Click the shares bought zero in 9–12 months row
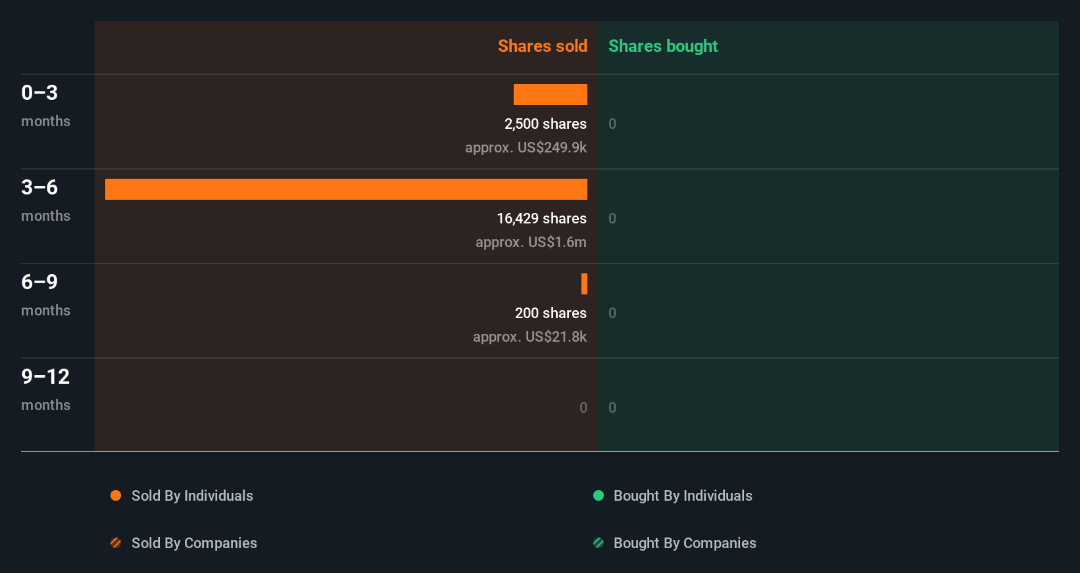The image size is (1080, 573). click(612, 407)
